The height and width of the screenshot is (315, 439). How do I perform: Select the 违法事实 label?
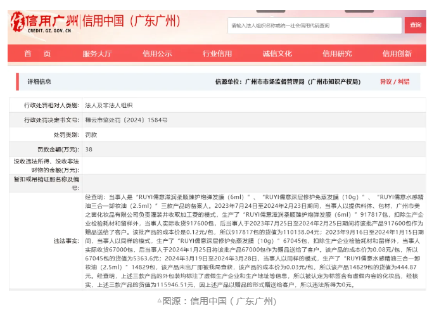(x=66, y=241)
